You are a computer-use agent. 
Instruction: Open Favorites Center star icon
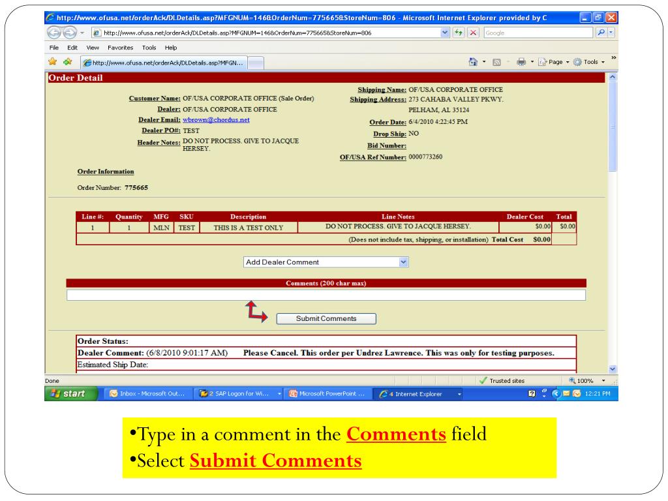click(x=53, y=62)
